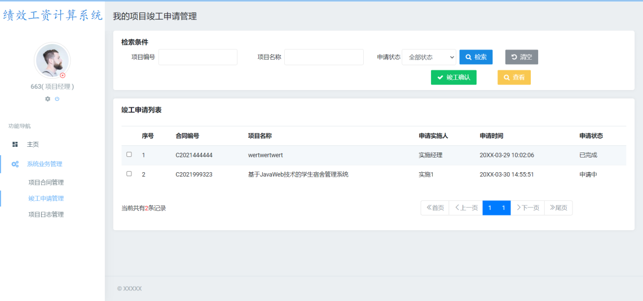Select 竣工申请管理 in sidebar
Screen dimensions: 643x301
click(x=46, y=199)
